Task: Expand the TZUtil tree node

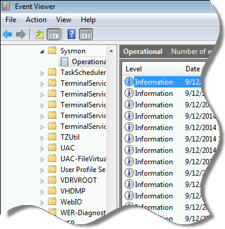Action: [x=42, y=138]
